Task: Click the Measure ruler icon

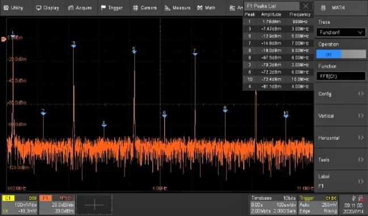Action: pos(168,8)
